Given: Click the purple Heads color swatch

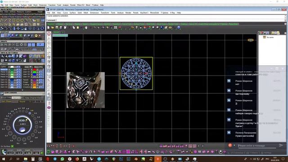Looking at the screenshot, I should pos(34,80).
